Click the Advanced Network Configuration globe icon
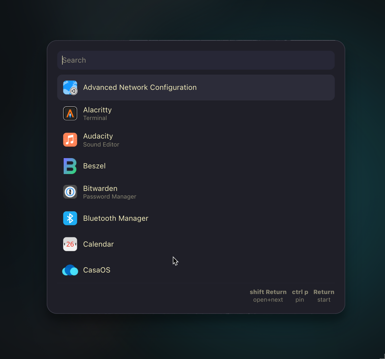This screenshot has height=359, width=385. (70, 88)
